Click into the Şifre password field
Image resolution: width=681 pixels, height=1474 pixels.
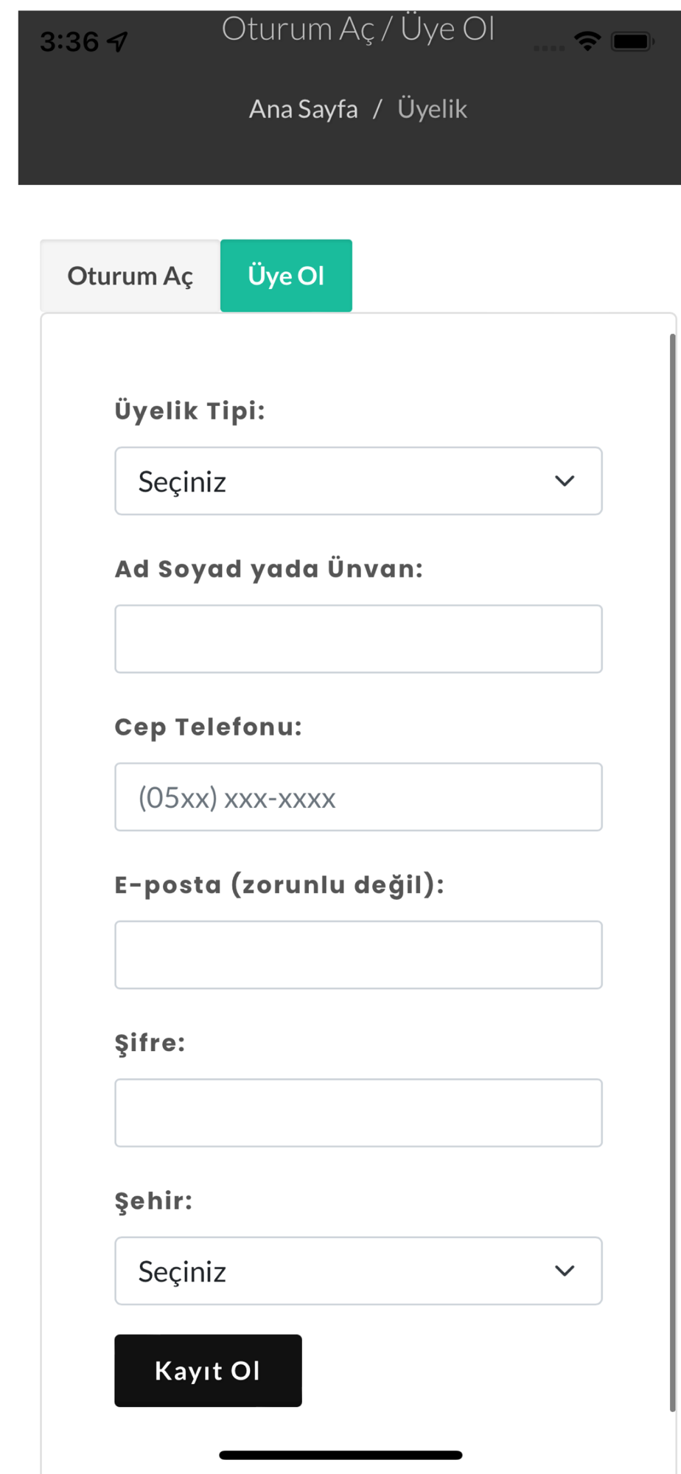(x=358, y=1113)
